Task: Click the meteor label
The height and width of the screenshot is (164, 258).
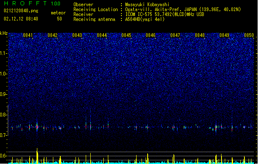Action: point(58,13)
